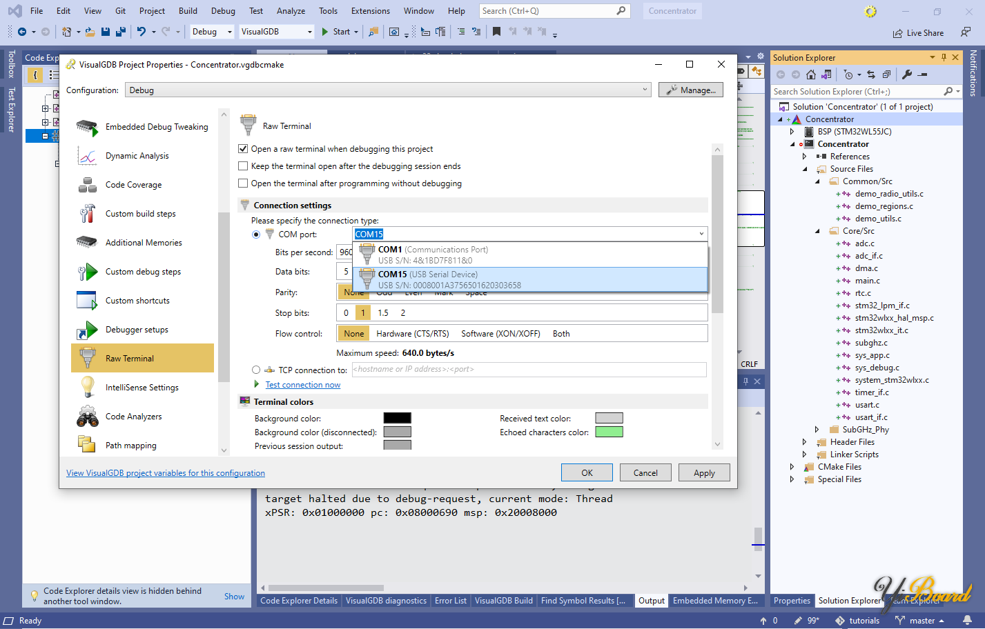Click the Undo toolbar icon

point(142,32)
